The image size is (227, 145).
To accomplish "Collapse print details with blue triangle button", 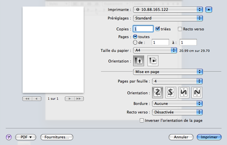I will pos(208,10).
